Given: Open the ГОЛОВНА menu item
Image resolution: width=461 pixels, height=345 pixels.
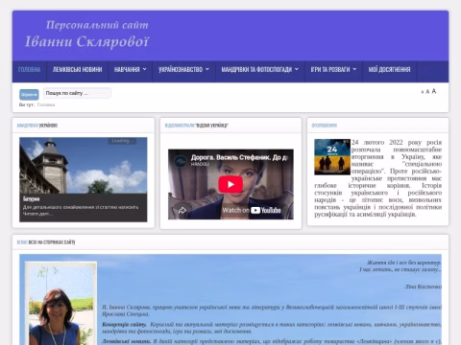Looking at the screenshot, I should [x=30, y=69].
